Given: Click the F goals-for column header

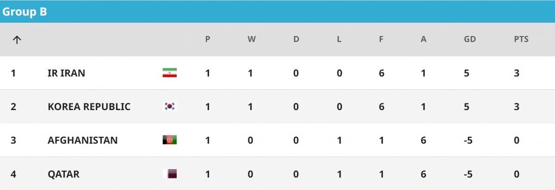Looking at the screenshot, I should 381,39.
